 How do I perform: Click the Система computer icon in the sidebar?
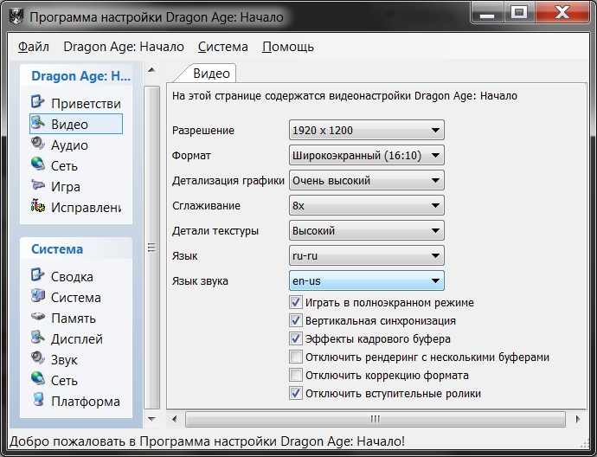point(38,296)
